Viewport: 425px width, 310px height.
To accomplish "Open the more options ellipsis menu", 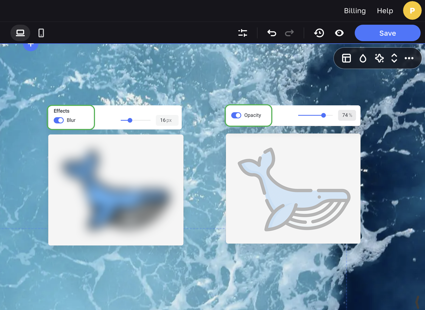I will [x=409, y=58].
